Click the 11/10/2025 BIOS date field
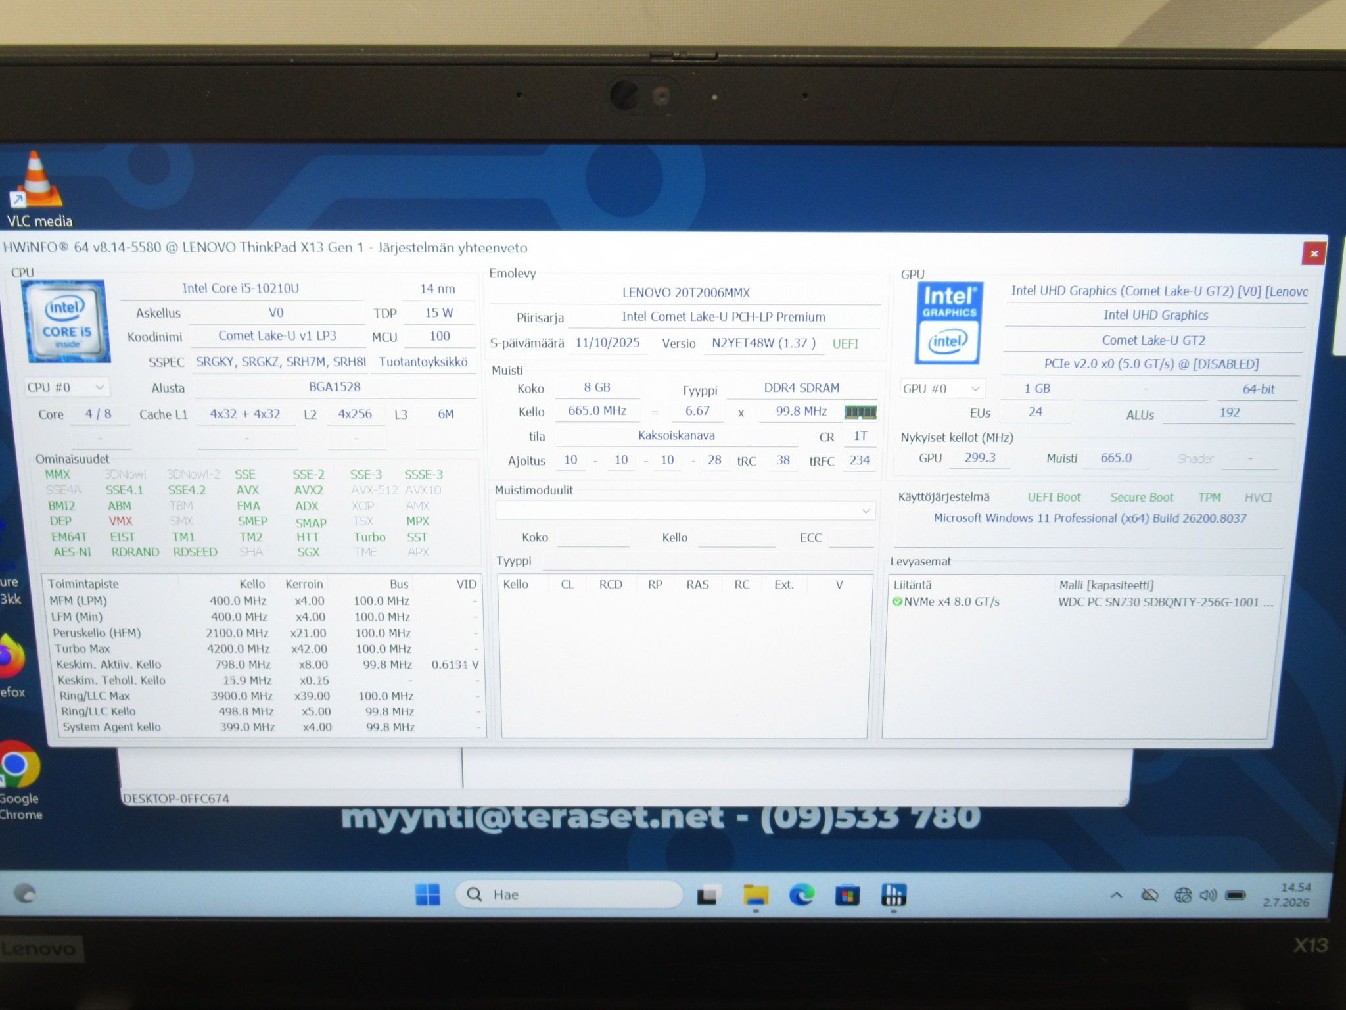 [x=607, y=343]
